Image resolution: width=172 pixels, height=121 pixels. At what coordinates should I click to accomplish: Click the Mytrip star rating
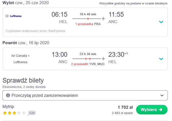pos(14,113)
